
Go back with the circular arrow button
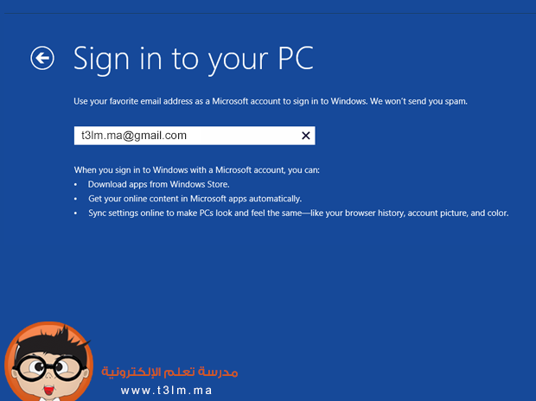[x=42, y=58]
